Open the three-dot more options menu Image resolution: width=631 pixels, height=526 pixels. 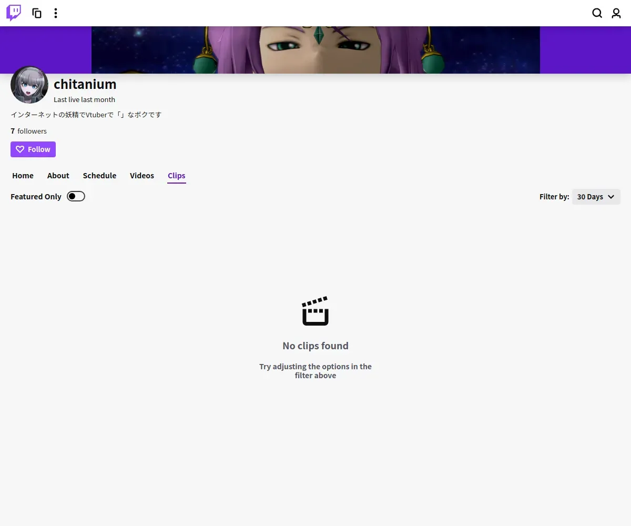point(56,13)
